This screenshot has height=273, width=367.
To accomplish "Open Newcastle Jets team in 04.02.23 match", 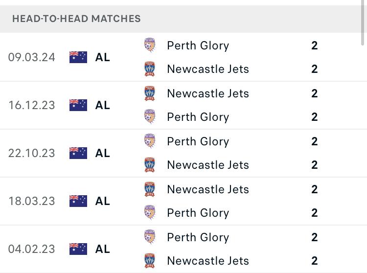I will pos(208,261).
